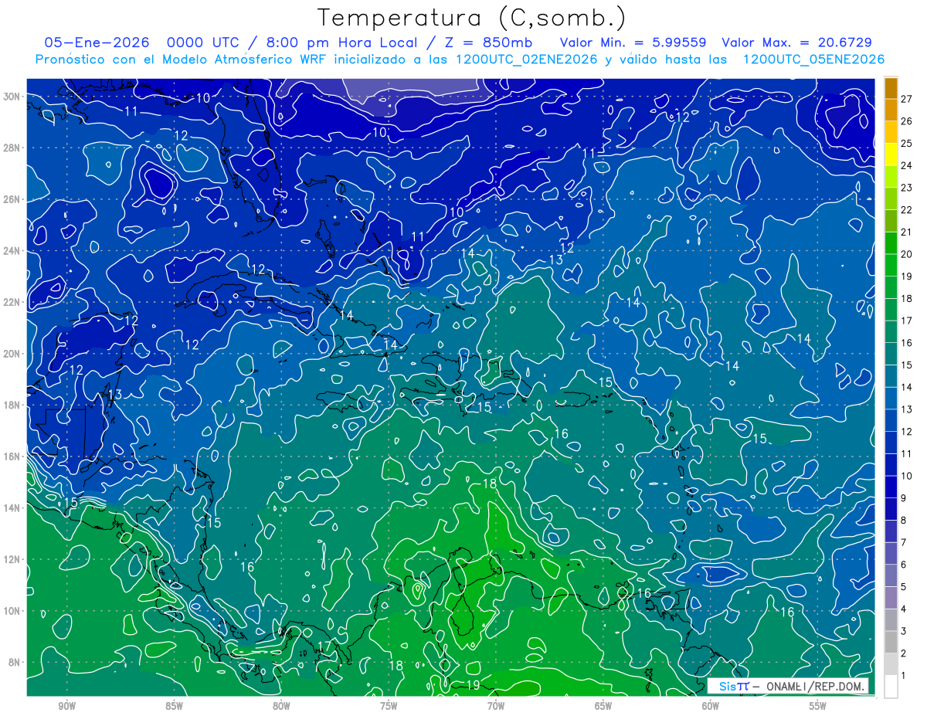The height and width of the screenshot is (716, 927).
Task: Click the 70W longitude axis label
Action: [x=496, y=706]
